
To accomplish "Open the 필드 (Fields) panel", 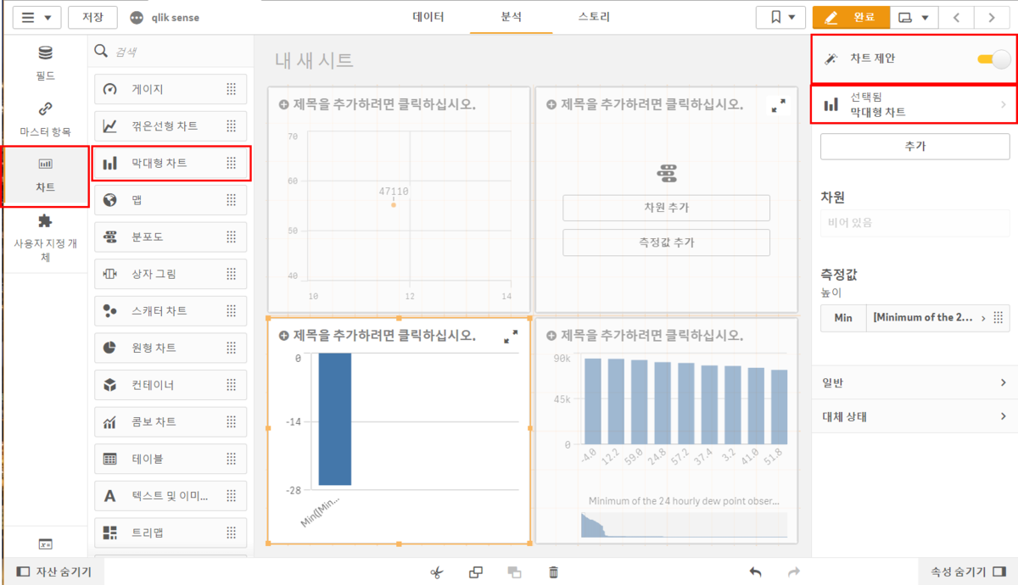I will point(45,64).
